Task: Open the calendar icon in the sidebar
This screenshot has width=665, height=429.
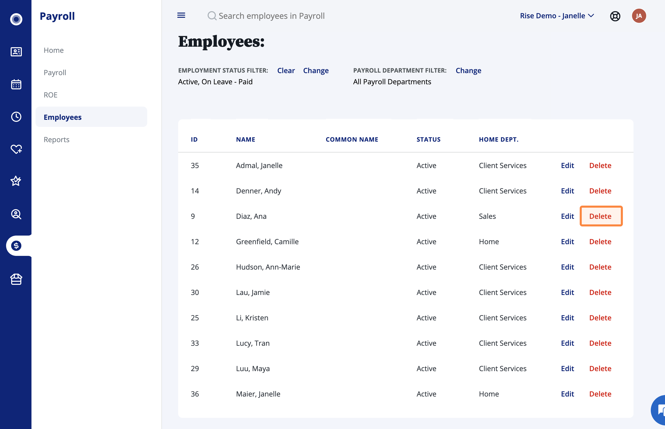Action: click(x=16, y=84)
